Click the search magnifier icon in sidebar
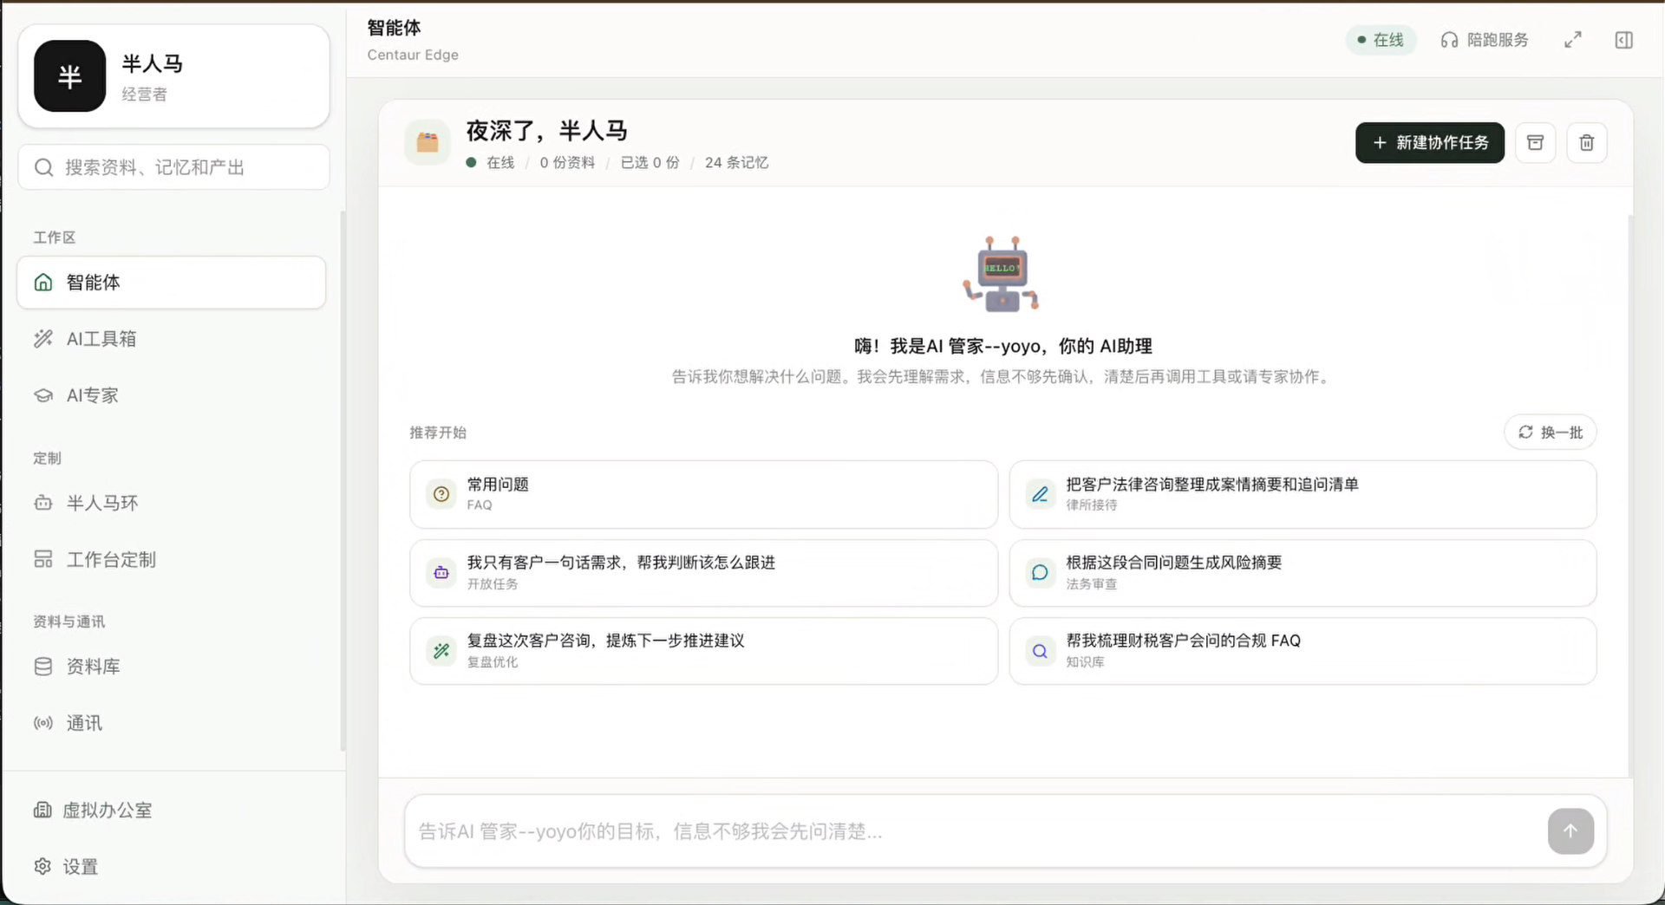Screen dimensions: 1665x905 (x=44, y=167)
